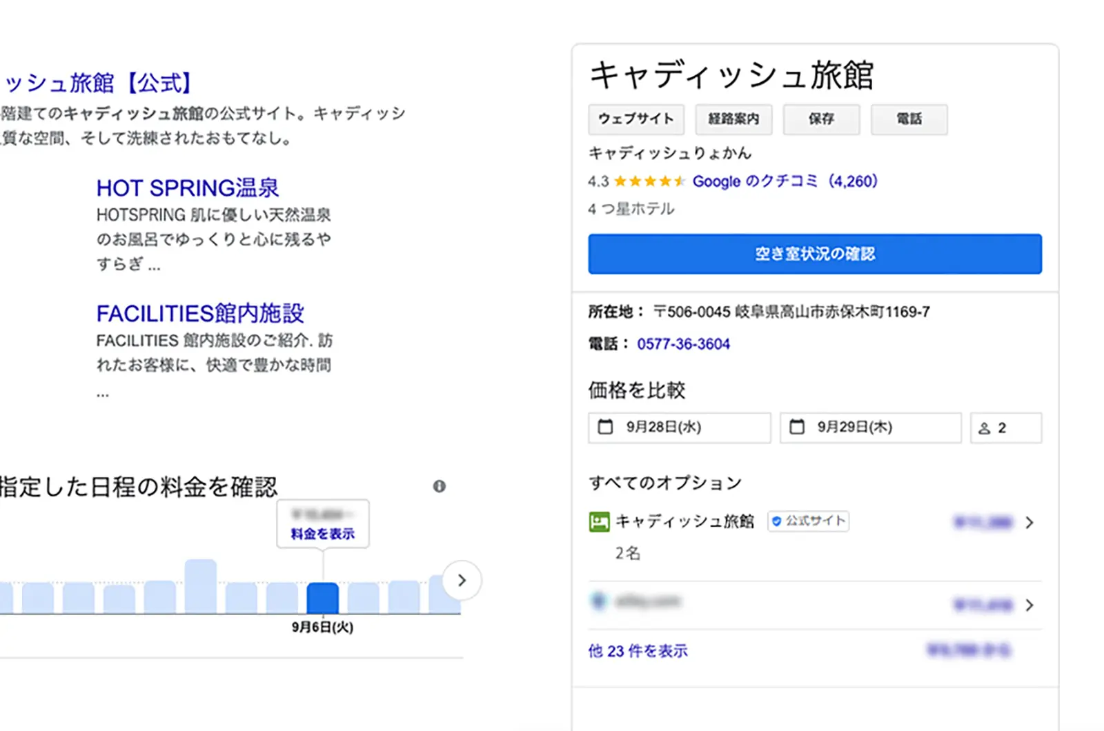Click the blurred booking site icon below キャディッシュ旅館
Screen dimensions: 1104x731
pyautogui.click(x=598, y=601)
